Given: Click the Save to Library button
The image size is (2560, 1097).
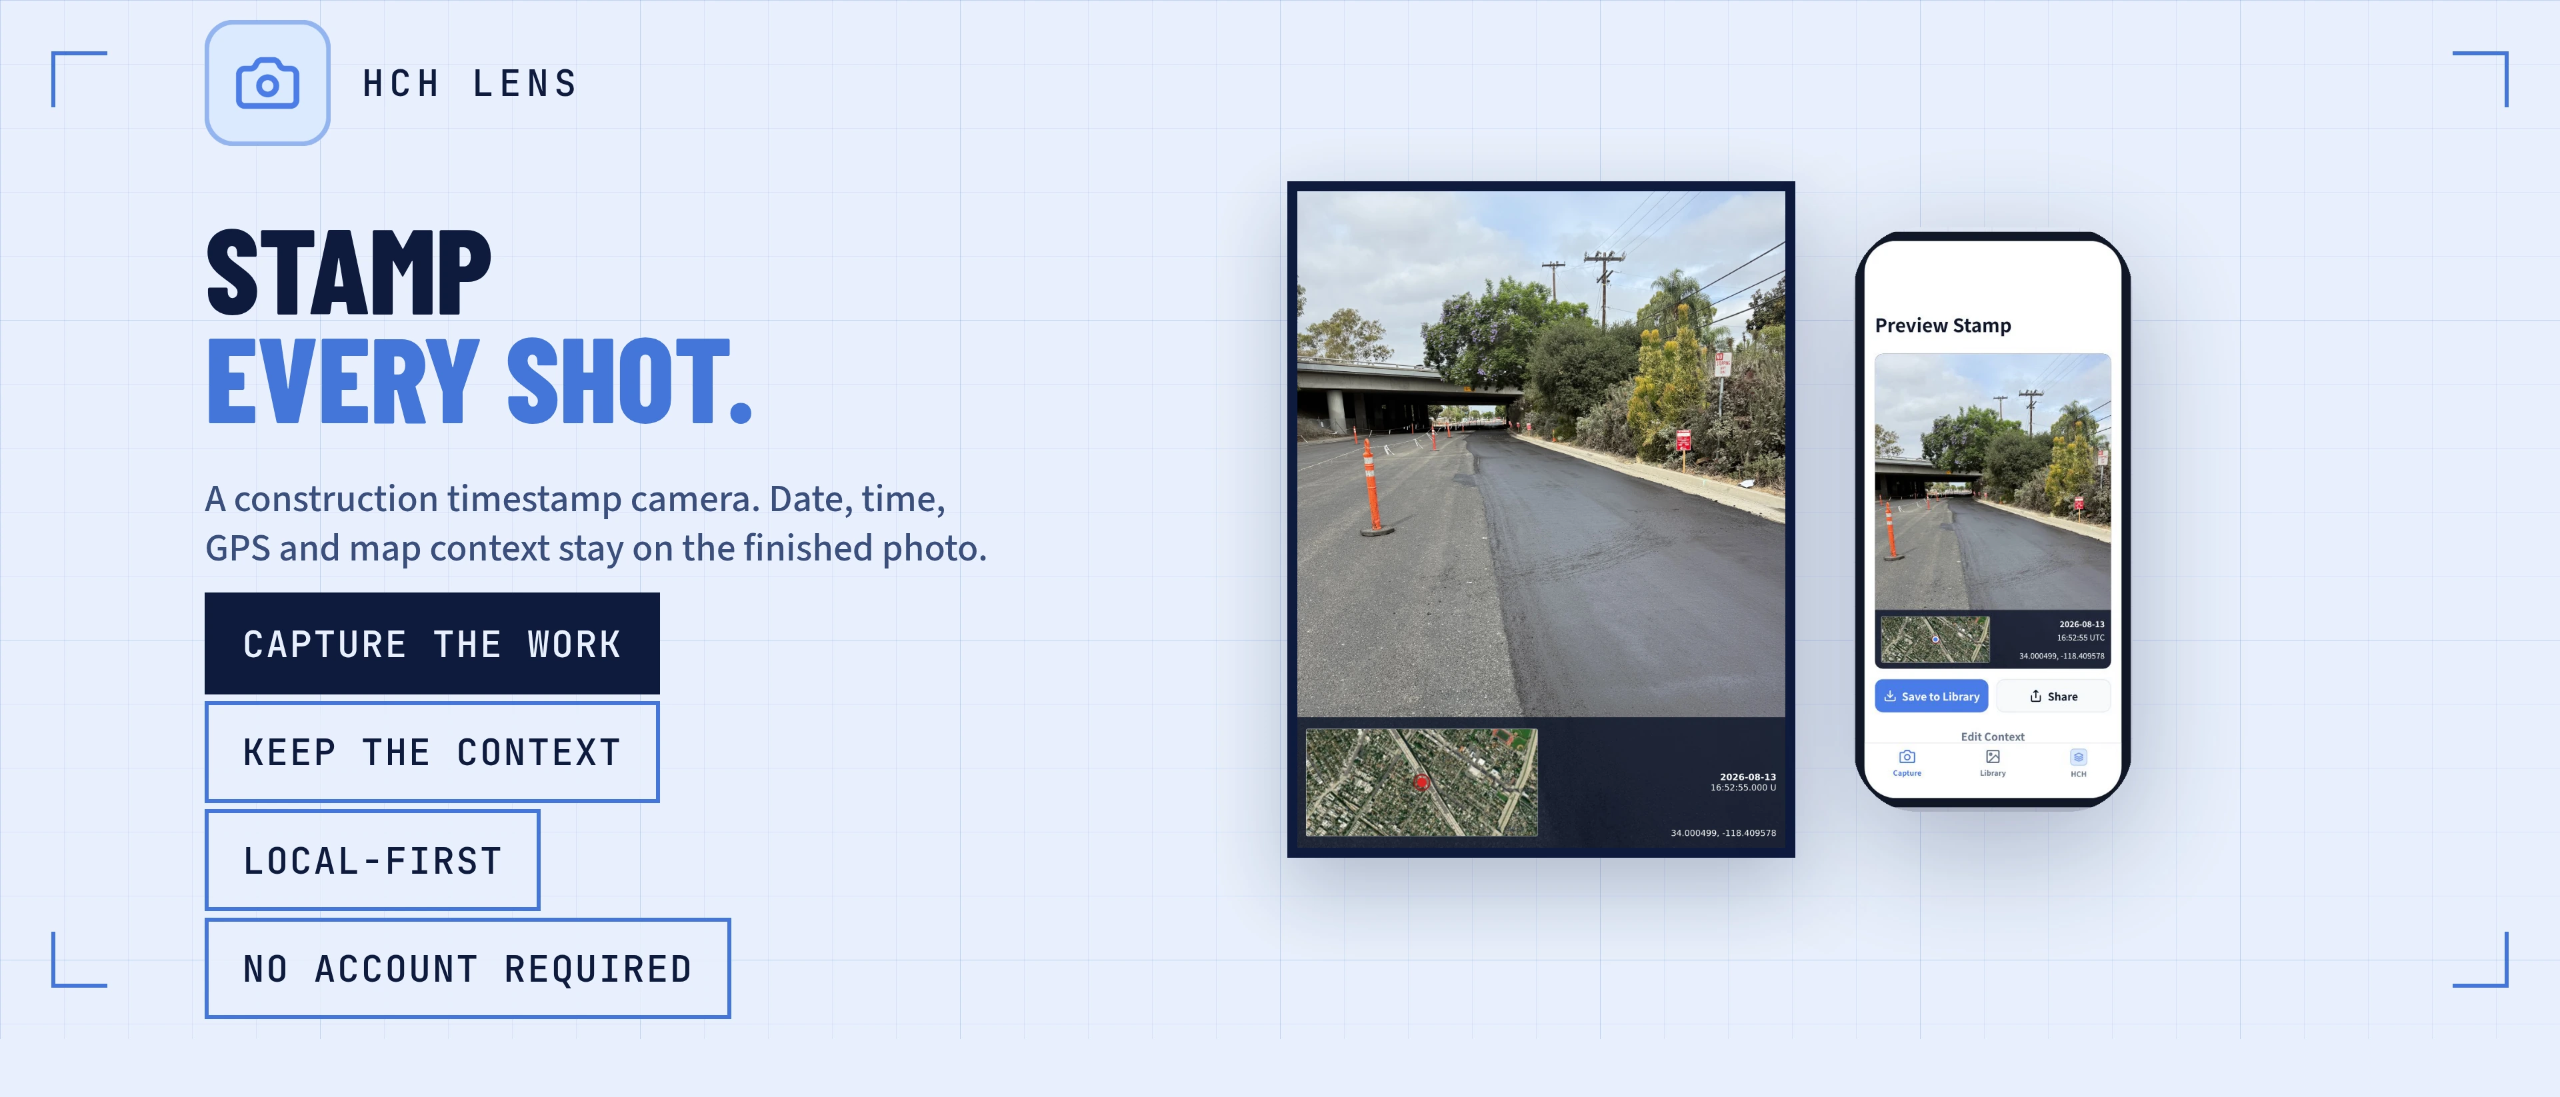Looking at the screenshot, I should [1931, 696].
